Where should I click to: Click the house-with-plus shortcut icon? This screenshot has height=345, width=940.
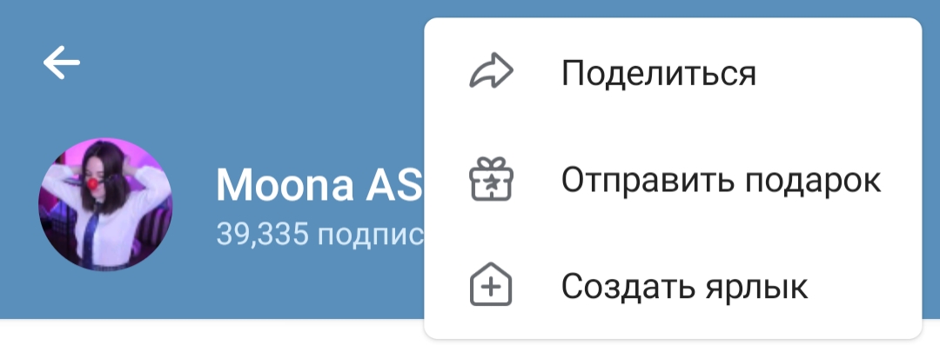pos(490,284)
